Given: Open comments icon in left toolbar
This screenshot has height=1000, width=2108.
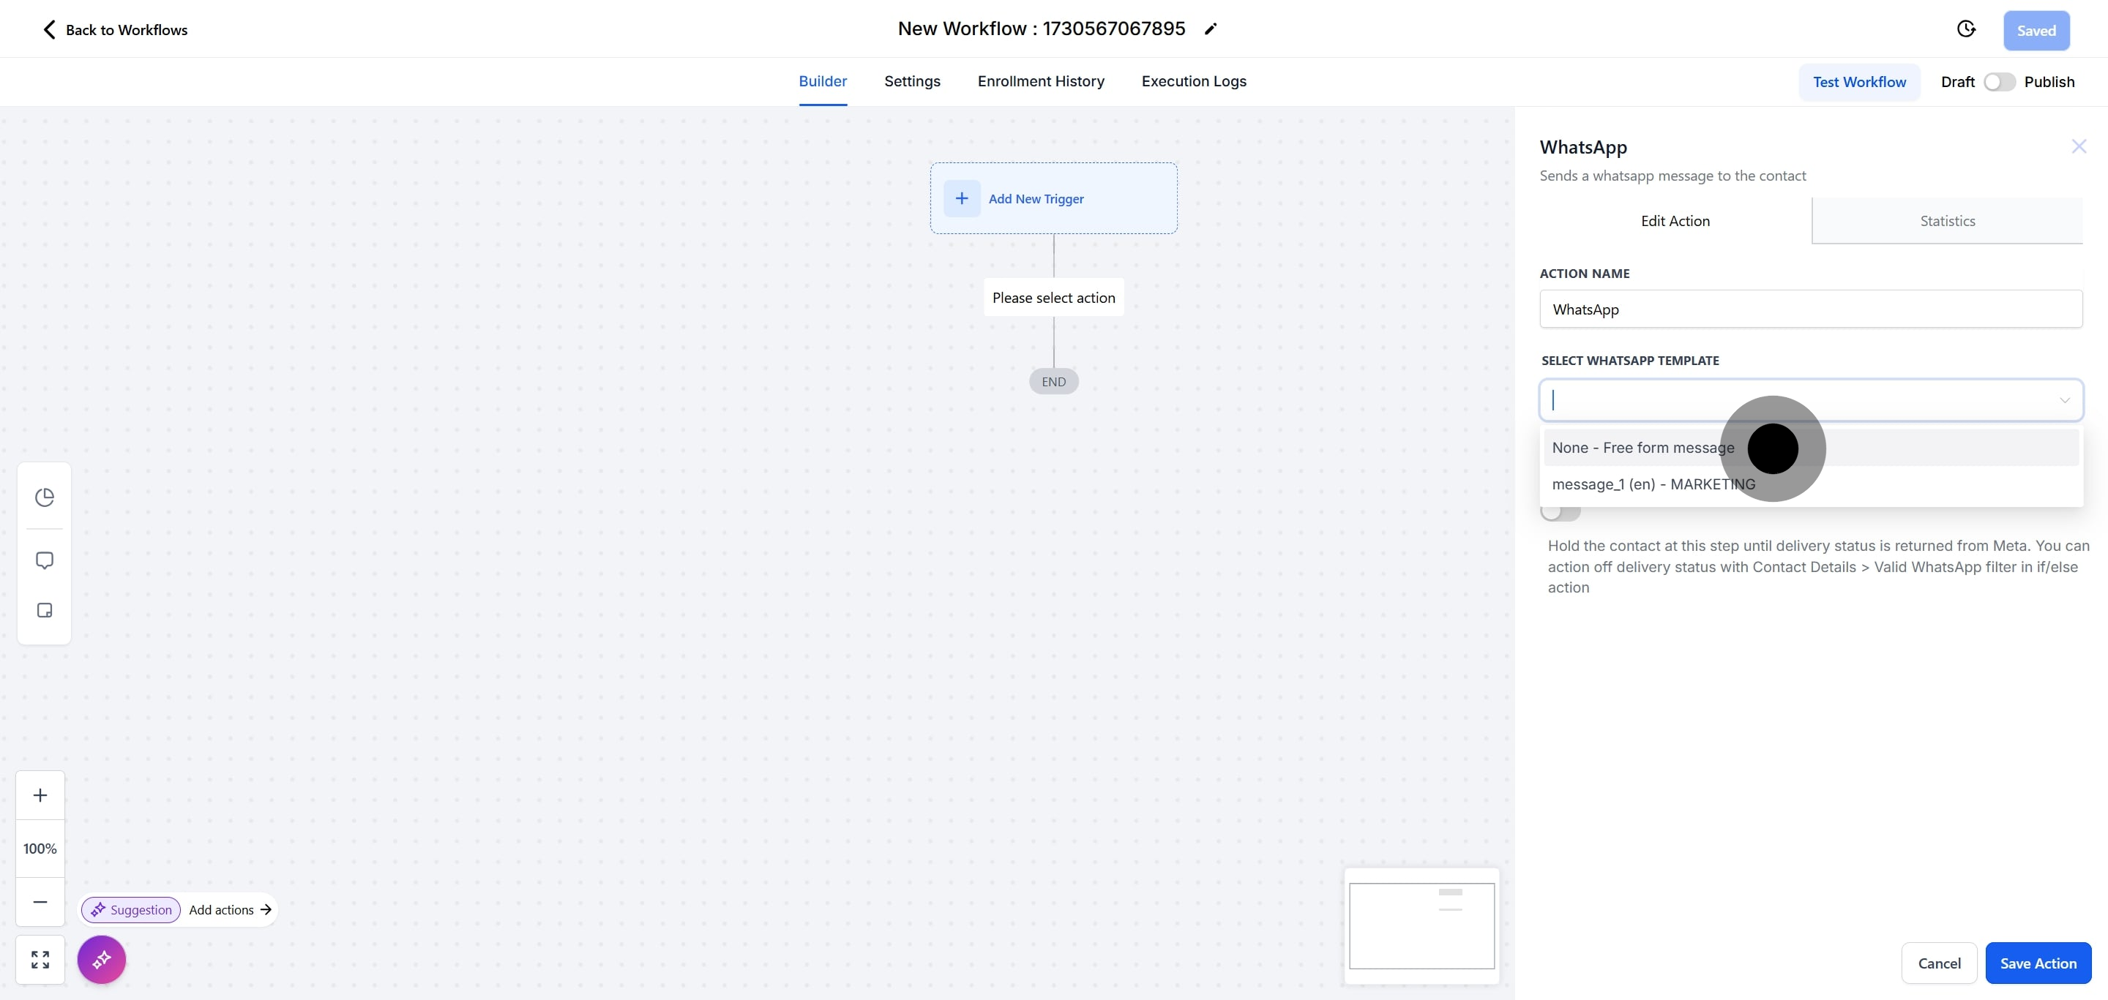Looking at the screenshot, I should coord(44,560).
